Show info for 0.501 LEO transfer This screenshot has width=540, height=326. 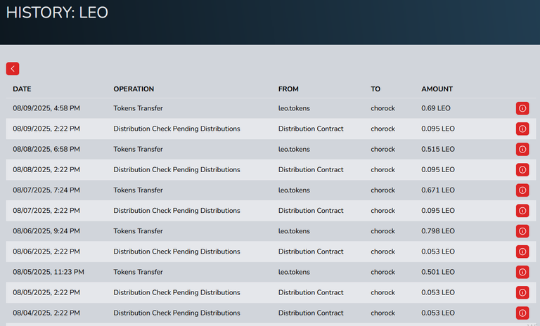tap(522, 272)
